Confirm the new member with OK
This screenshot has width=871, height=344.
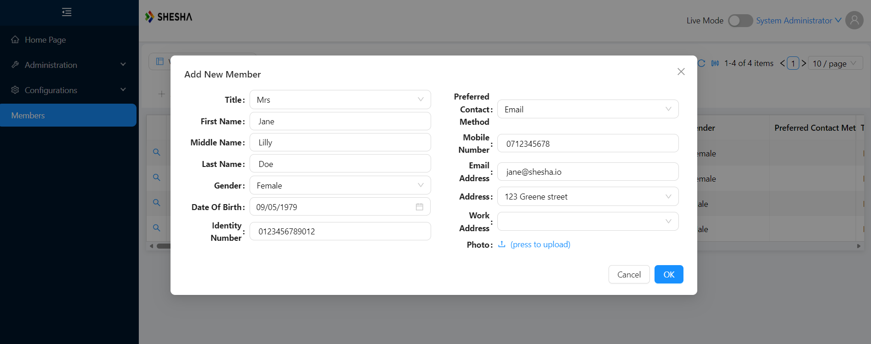coord(669,274)
